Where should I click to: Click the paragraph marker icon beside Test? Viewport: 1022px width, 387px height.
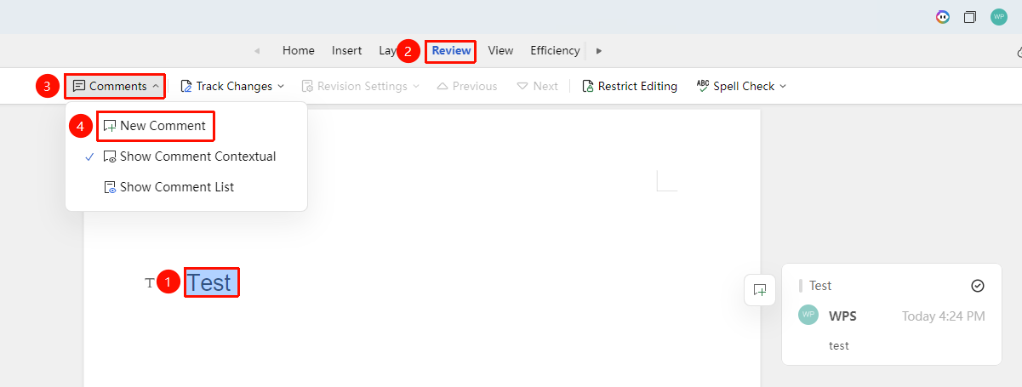pyautogui.click(x=150, y=282)
